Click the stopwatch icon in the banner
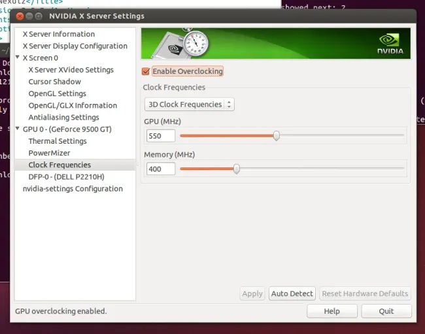 point(195,42)
